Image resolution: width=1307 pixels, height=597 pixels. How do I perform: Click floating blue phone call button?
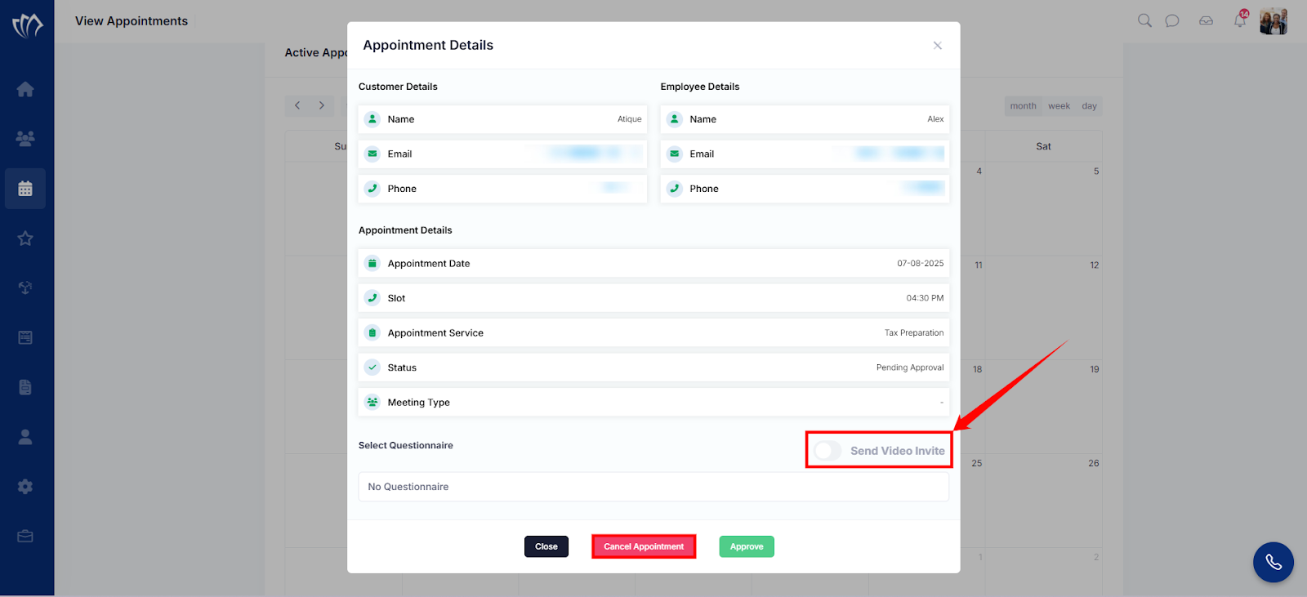1274,562
